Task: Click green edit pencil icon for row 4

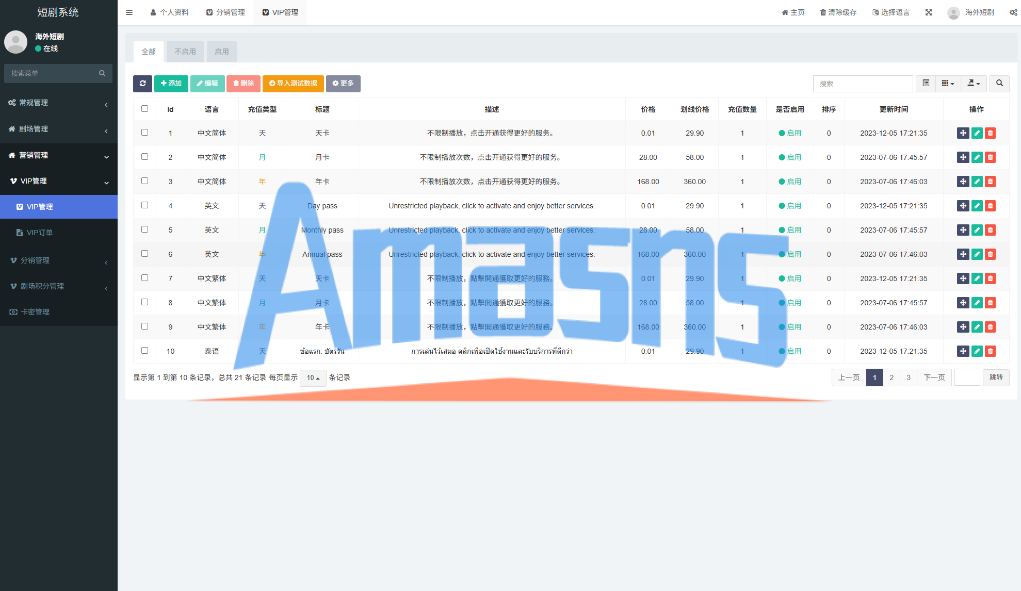Action: (x=977, y=206)
